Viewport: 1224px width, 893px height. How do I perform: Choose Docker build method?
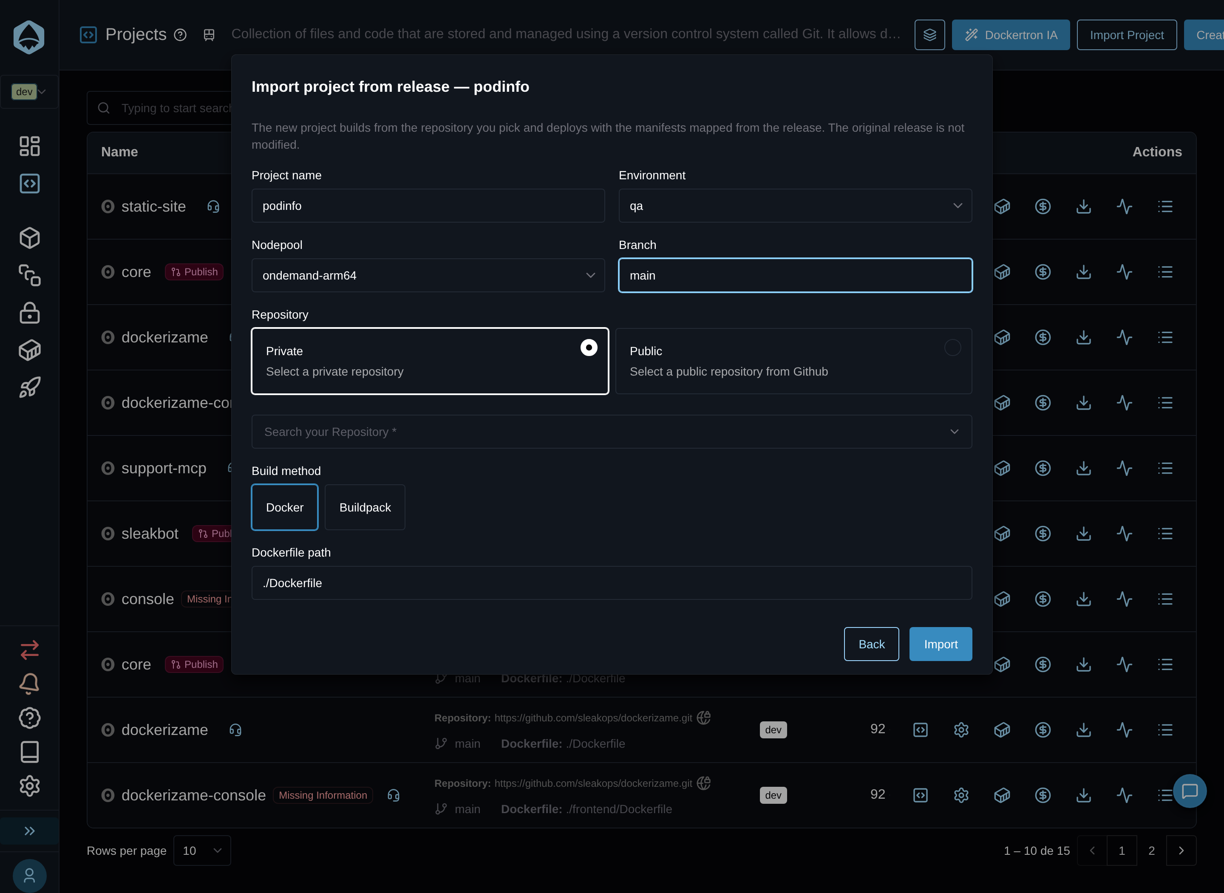(284, 507)
